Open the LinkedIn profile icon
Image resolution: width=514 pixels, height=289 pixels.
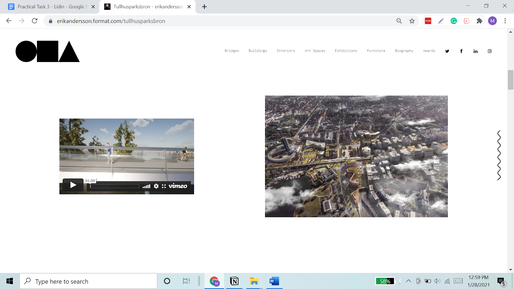pos(475,51)
